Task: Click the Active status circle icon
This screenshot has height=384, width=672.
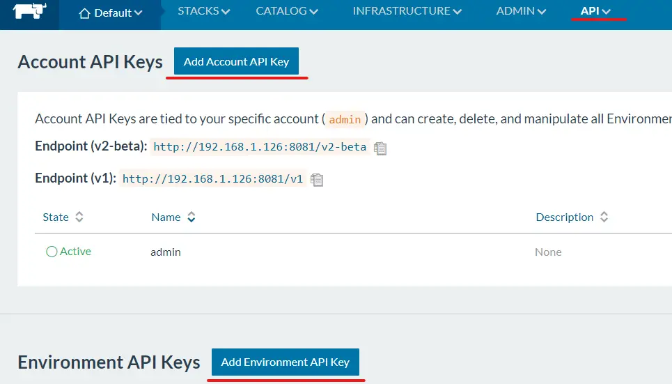Action: tap(52, 252)
